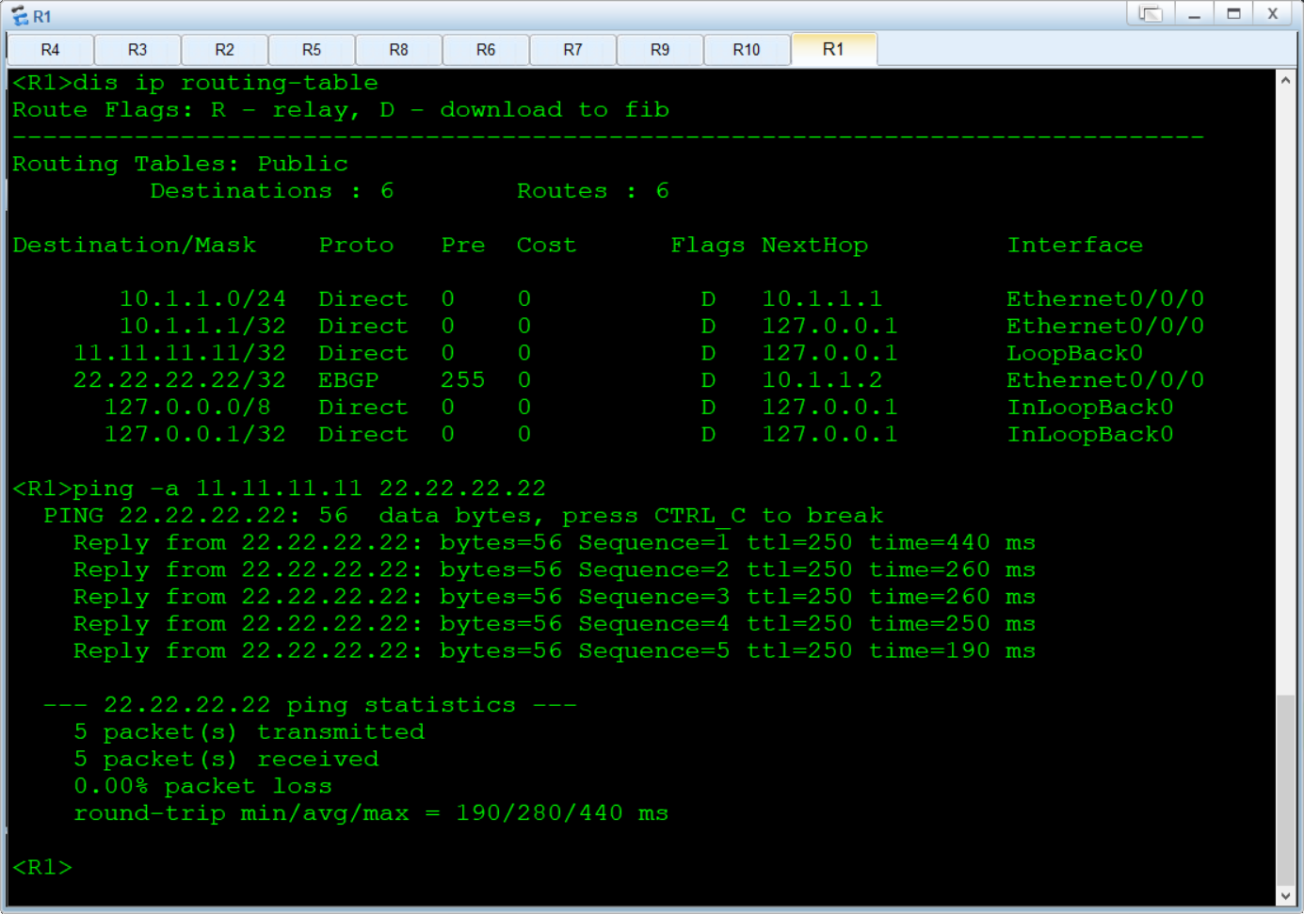
Task: Click the 127.0.0.1/32 destination entry
Action: [195, 435]
